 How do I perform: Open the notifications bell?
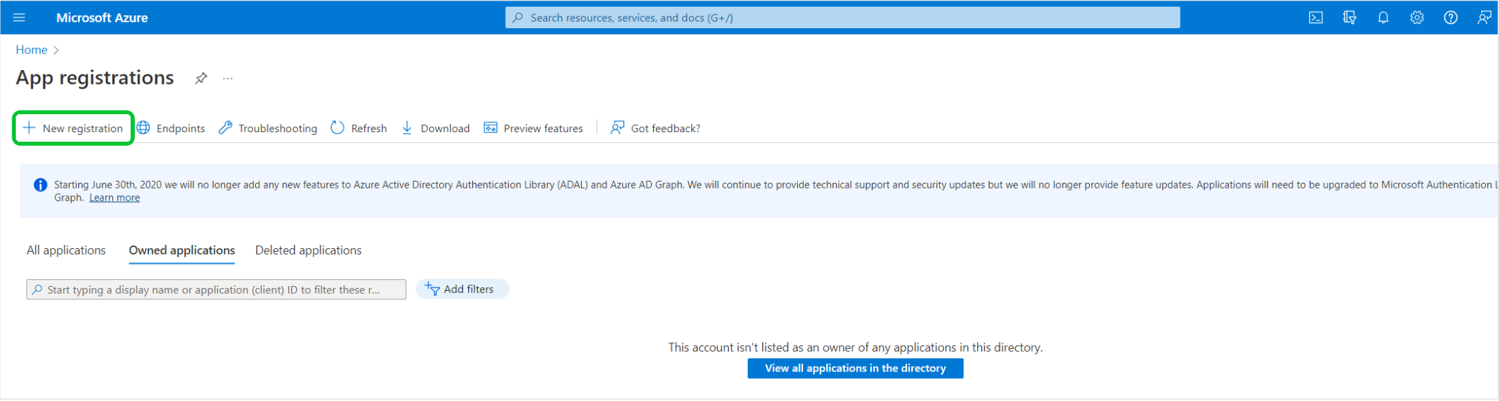(1383, 18)
